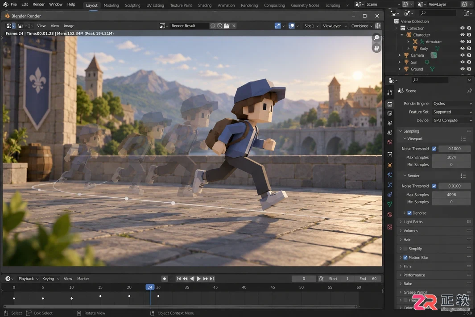475x317 pixels.
Task: Open the Tool properties tab icon
Action: [x=390, y=92]
